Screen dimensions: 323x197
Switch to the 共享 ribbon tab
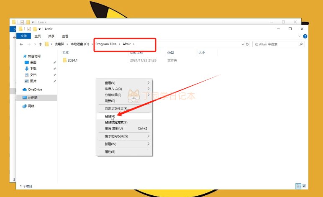click(51, 36)
